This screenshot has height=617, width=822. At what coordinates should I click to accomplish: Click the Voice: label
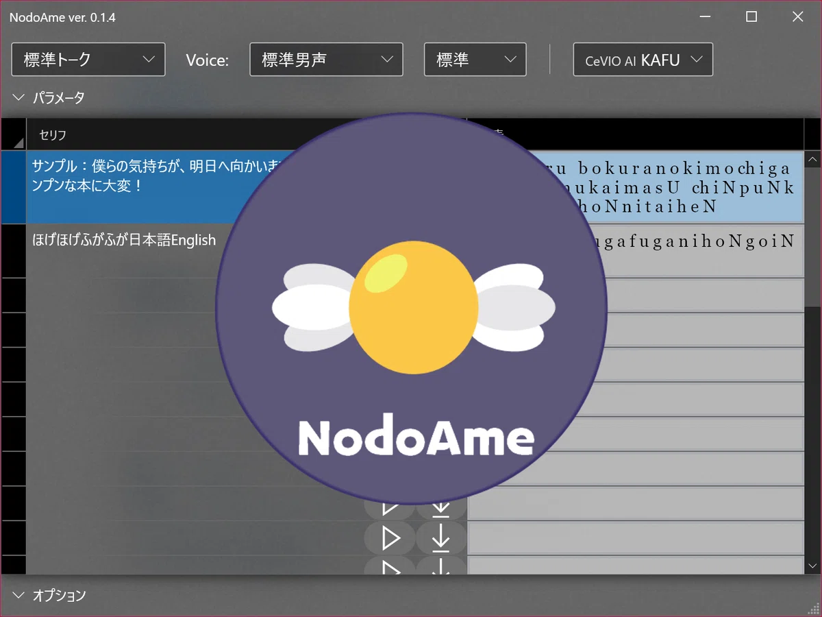point(207,60)
